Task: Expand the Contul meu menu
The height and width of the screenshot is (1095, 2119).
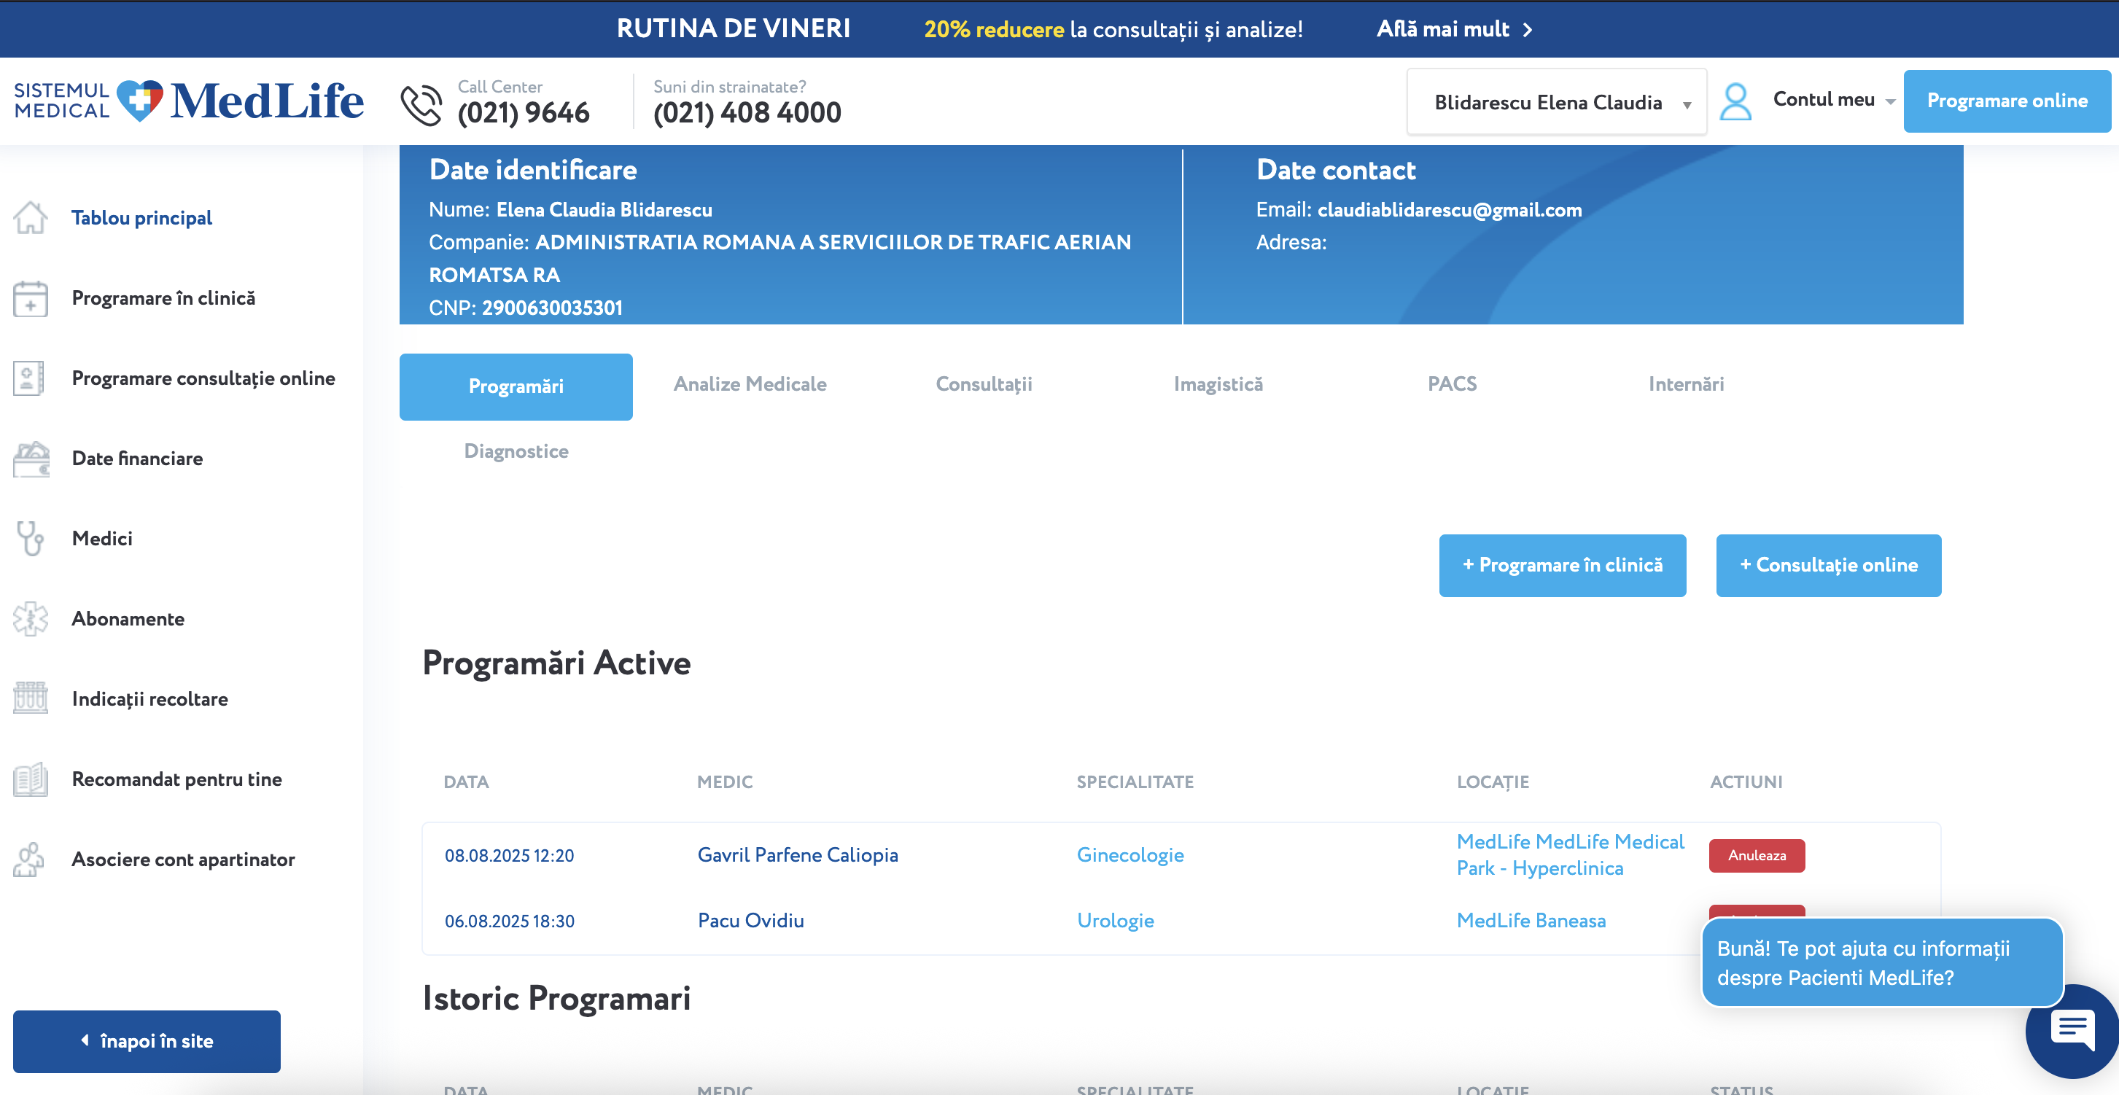Action: point(1834,100)
